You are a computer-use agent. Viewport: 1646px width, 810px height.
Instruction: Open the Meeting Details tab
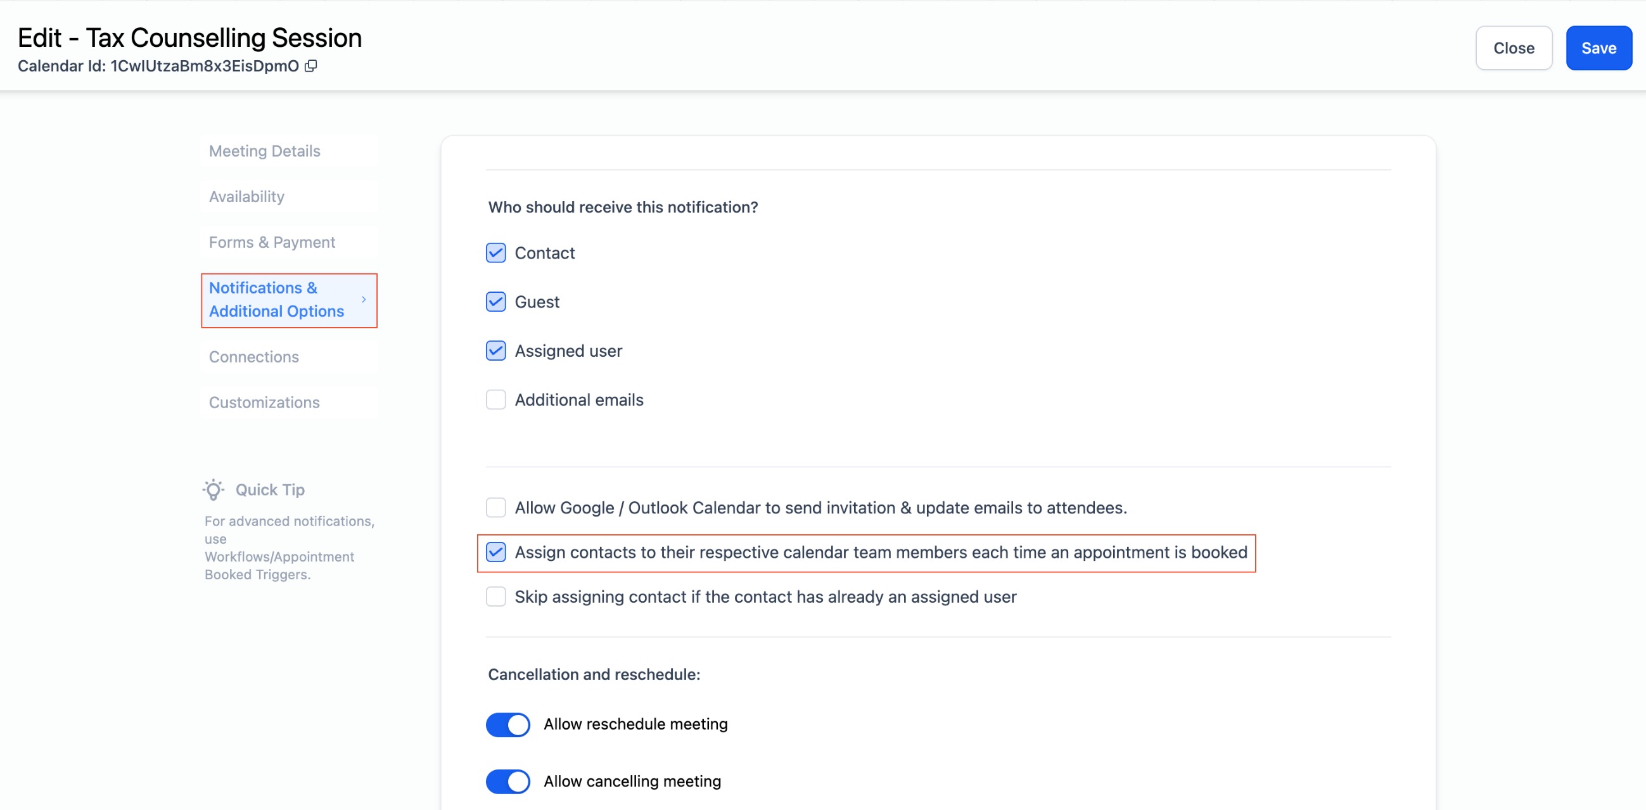[265, 151]
